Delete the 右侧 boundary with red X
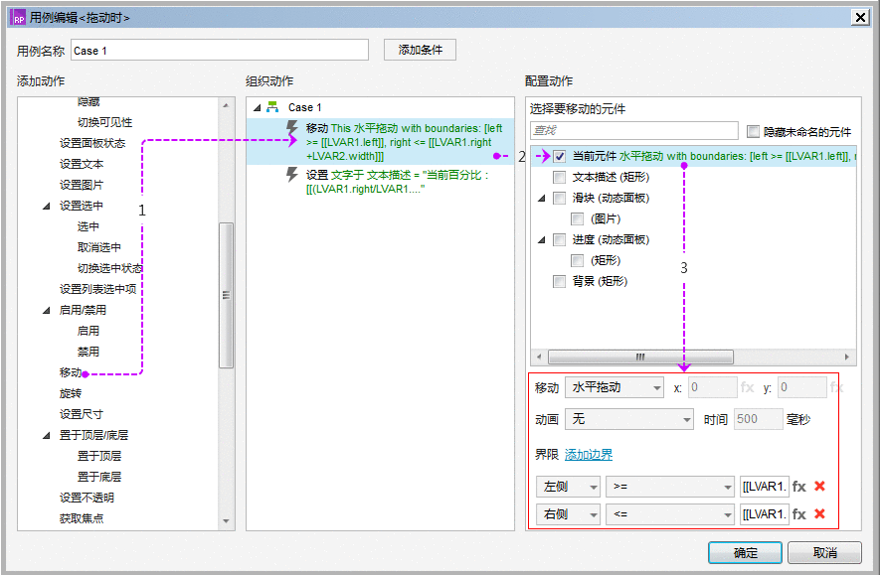The height and width of the screenshot is (575, 880). coord(819,513)
